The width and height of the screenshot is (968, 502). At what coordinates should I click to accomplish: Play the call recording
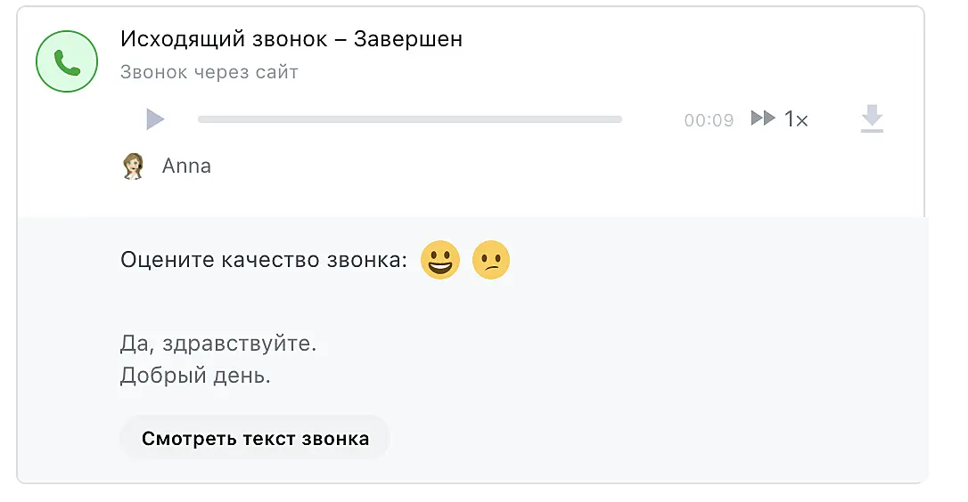click(x=155, y=118)
